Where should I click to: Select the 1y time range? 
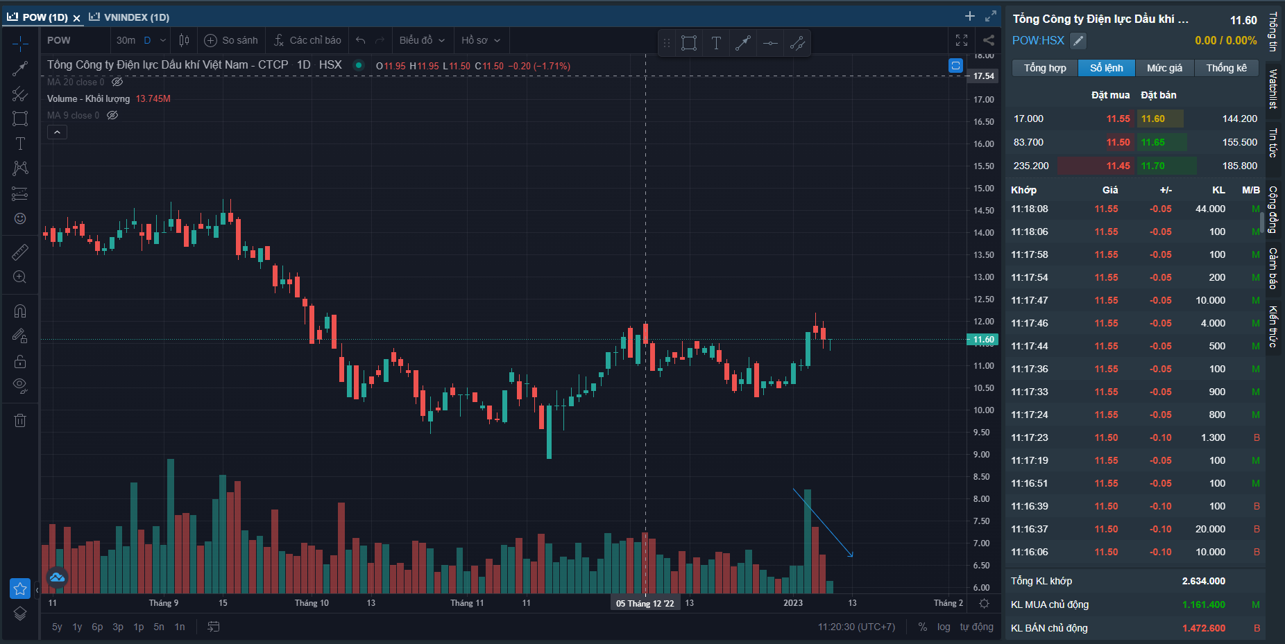tap(77, 627)
